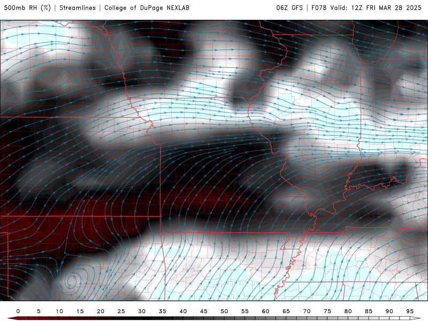428x321 pixels.
Task: Click the '25' value on the color scale
Action: pyautogui.click(x=121, y=311)
